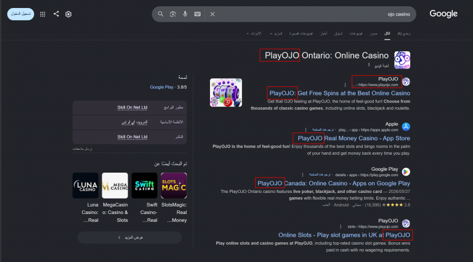Open the Luna Casino thumbnail
The image size is (473, 262).
coord(86,186)
